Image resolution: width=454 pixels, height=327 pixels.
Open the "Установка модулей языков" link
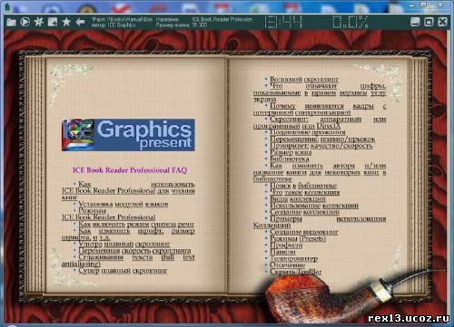point(123,205)
